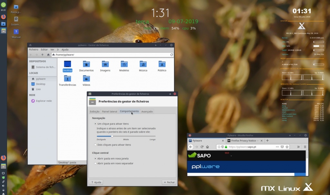This screenshot has height=195, width=330.
Task: Expand the toolbar overflow chevron in Firefox
Action: [x=298, y=147]
